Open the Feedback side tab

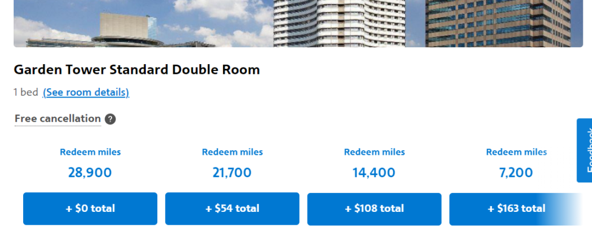click(584, 150)
